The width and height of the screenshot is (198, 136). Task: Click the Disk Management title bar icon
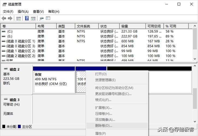point(5,4)
